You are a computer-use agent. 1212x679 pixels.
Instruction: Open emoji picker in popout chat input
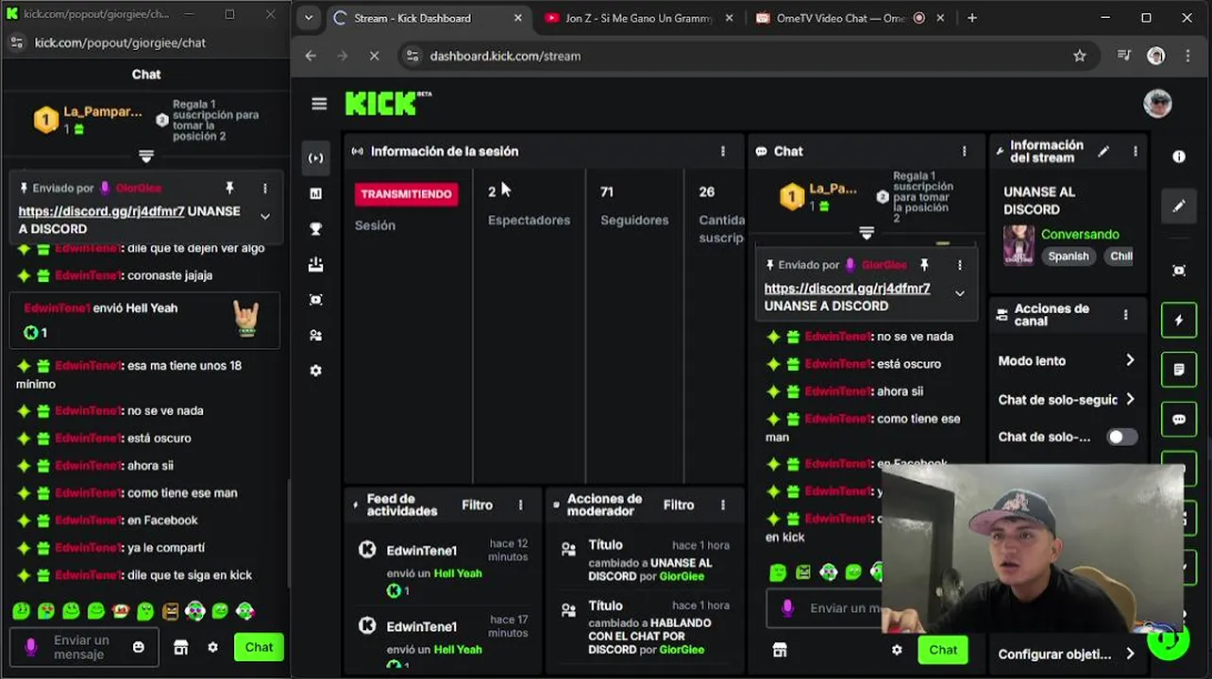point(139,647)
